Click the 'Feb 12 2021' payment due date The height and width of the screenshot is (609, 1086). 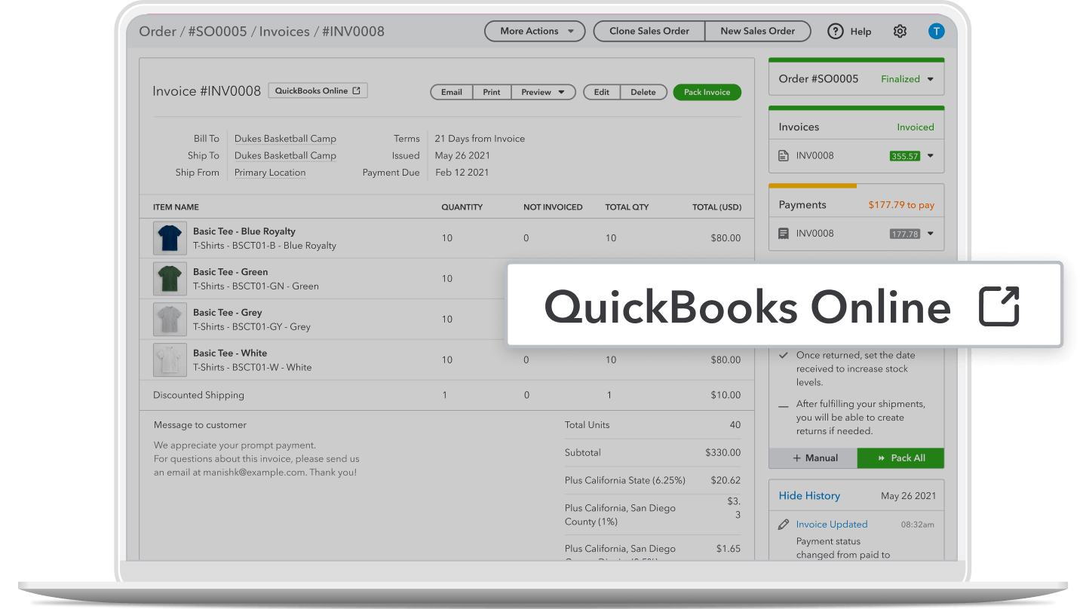point(462,173)
